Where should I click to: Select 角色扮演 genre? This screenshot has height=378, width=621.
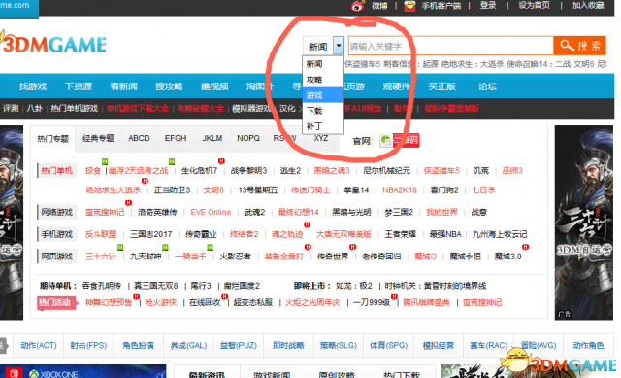pos(138,345)
